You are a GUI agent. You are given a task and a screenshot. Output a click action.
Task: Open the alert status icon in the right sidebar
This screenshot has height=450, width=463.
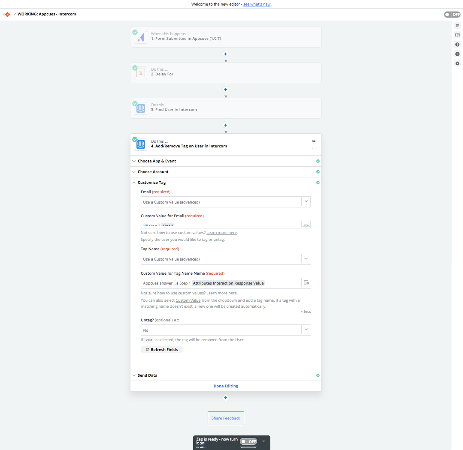(x=457, y=45)
